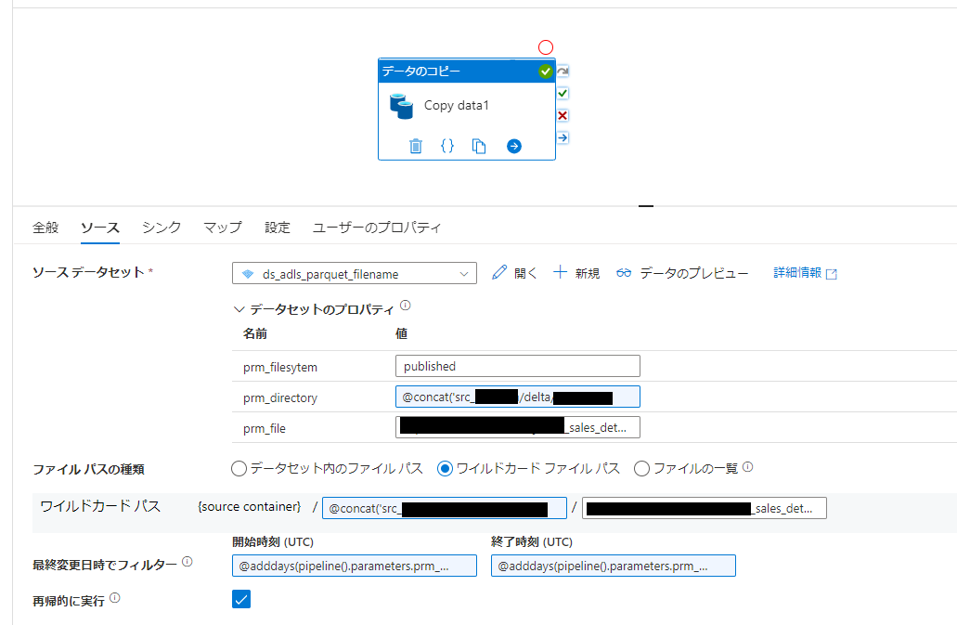Select the 'on skip' dependency connector icon

click(563, 72)
